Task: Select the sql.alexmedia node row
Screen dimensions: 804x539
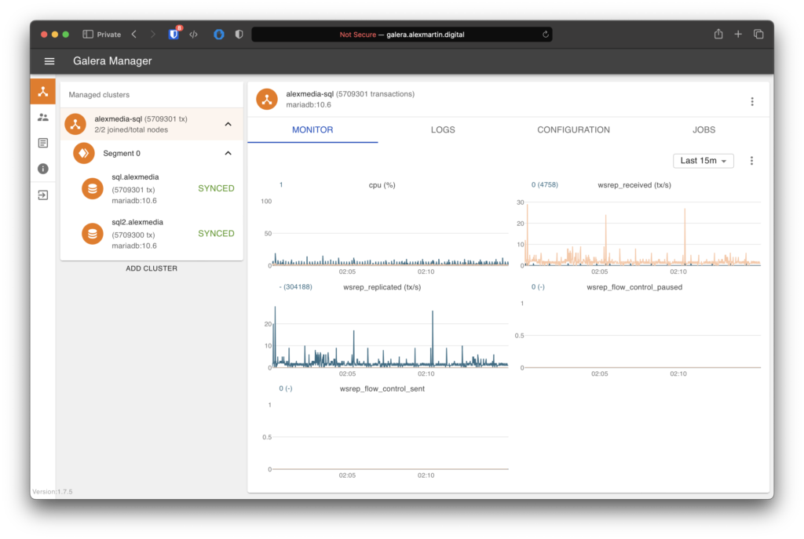Action: tap(152, 188)
